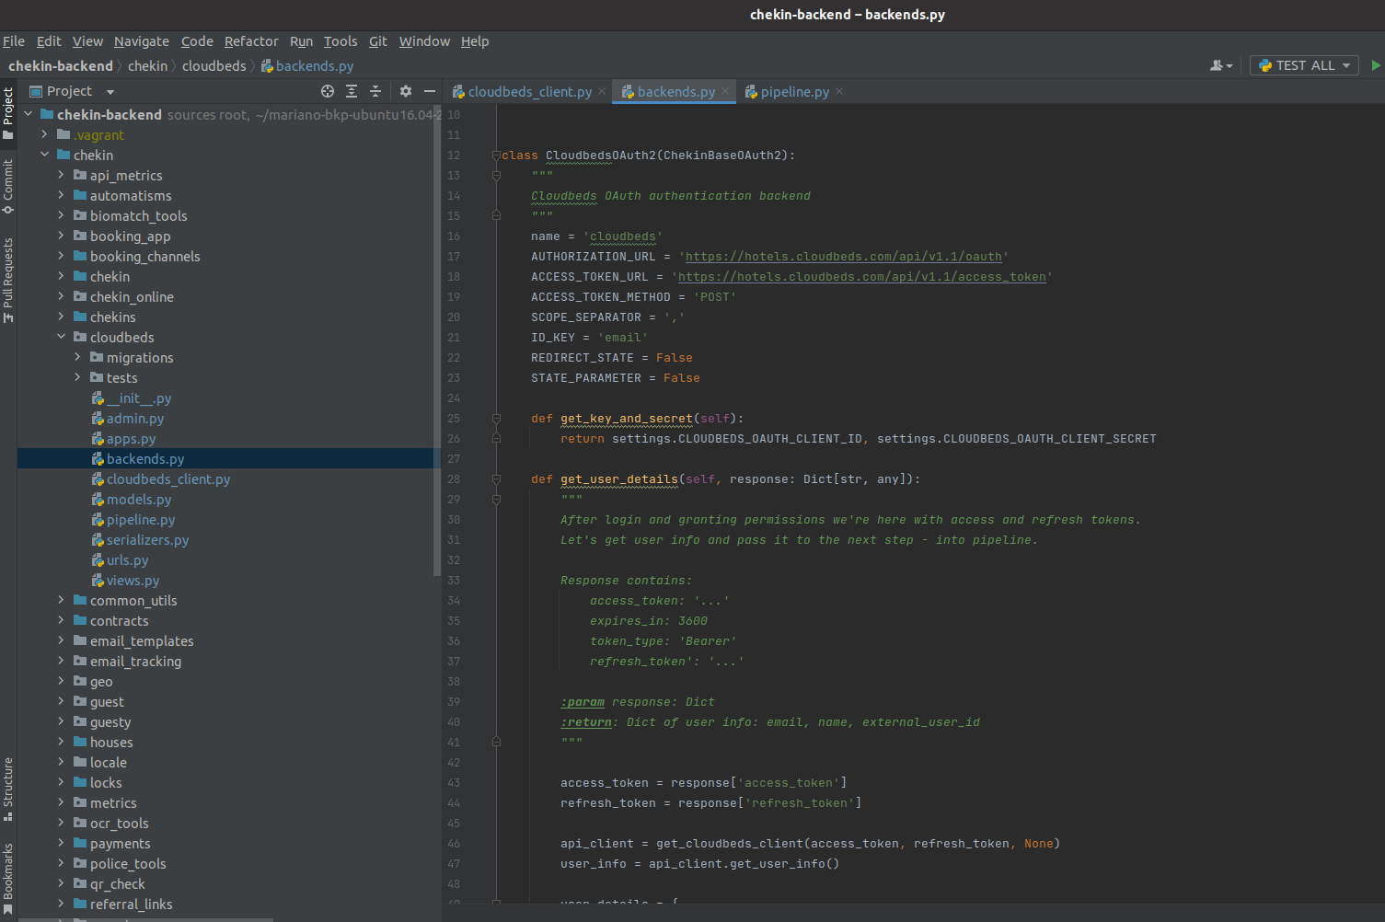Viewport: 1385px width, 922px height.
Task: Switch to the pipeline.py tab
Action: pyautogui.click(x=793, y=92)
